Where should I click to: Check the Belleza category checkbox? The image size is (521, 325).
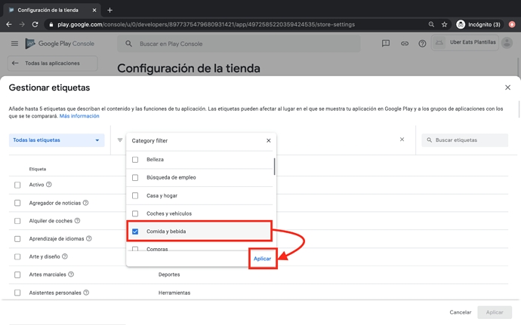135,160
